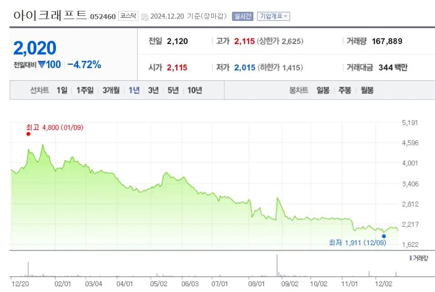Open the 일봉 candle interval option
The image size is (435, 292).
click(323, 90)
